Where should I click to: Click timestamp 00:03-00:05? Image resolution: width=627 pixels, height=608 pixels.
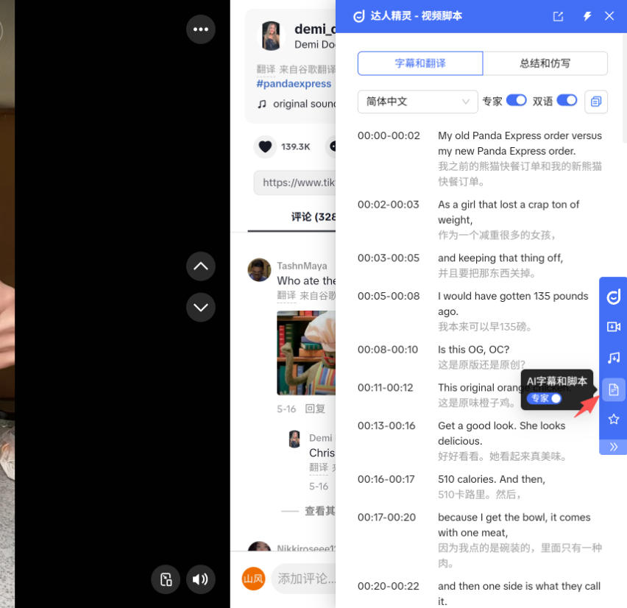pos(389,258)
